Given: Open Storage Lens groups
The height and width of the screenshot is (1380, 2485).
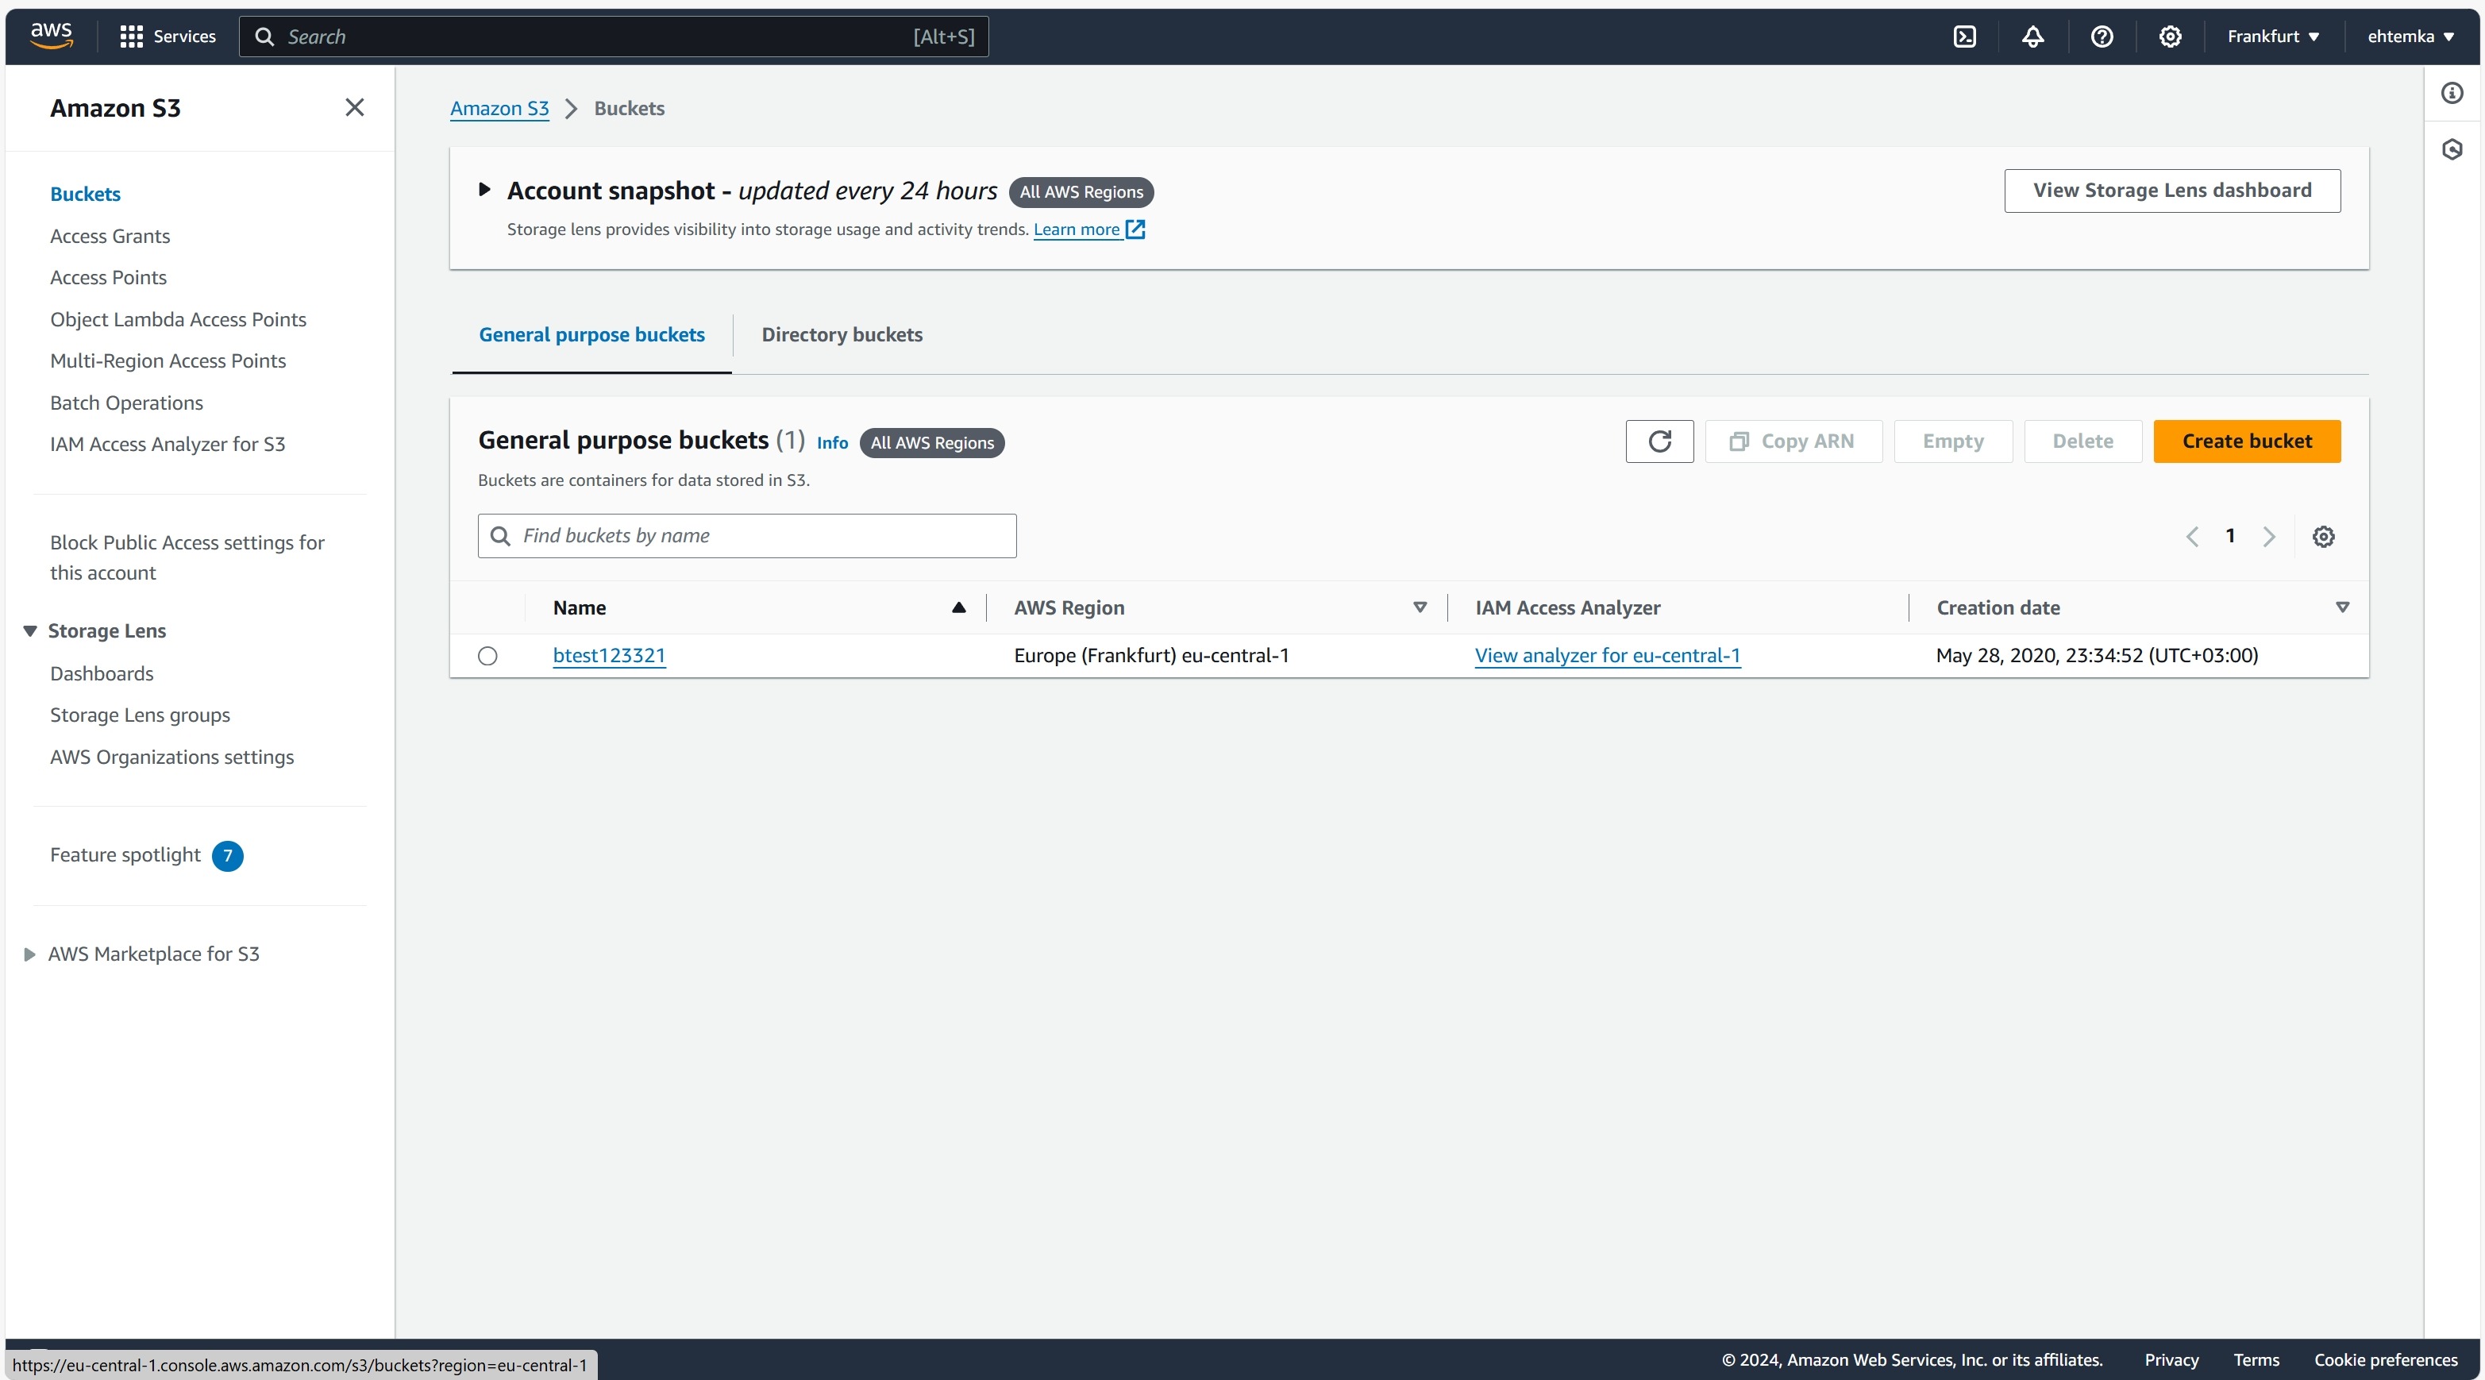Looking at the screenshot, I should 140,715.
